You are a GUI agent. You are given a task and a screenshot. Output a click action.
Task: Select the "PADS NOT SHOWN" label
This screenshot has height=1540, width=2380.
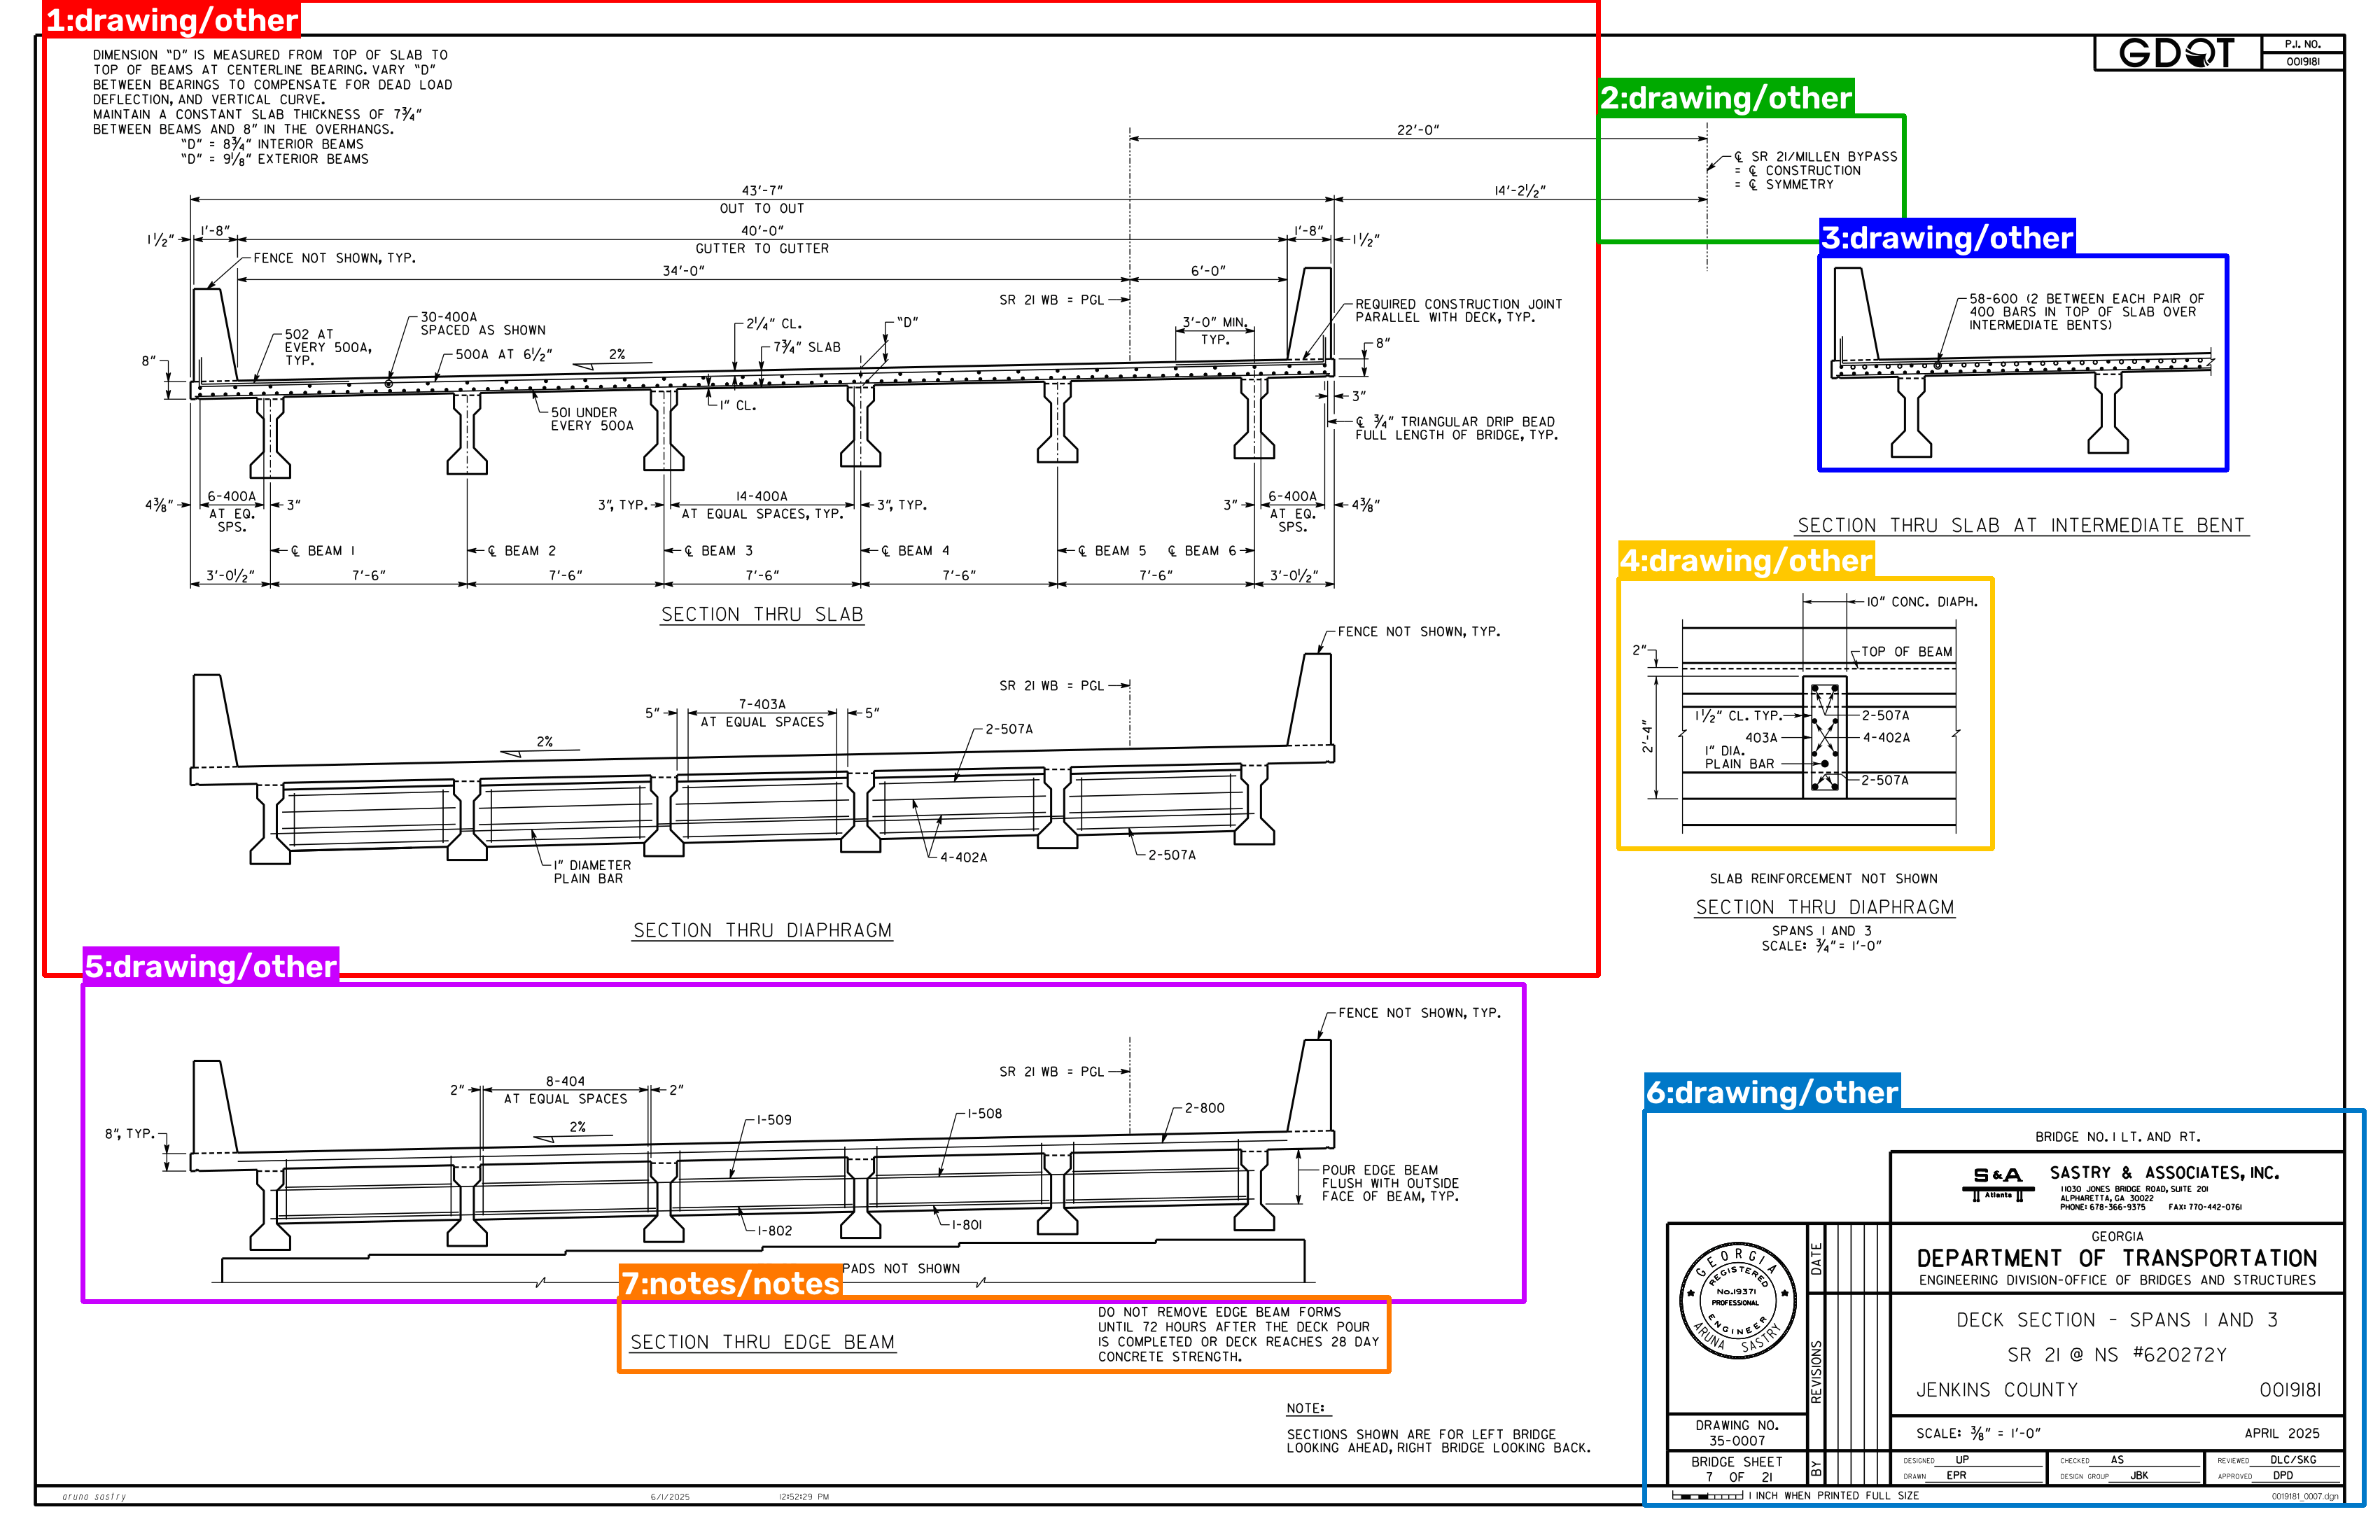[x=900, y=1269]
